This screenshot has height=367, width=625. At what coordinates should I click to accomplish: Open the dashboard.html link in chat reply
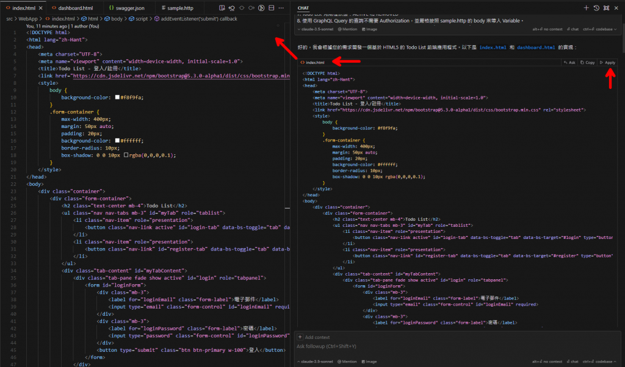[x=536, y=48]
